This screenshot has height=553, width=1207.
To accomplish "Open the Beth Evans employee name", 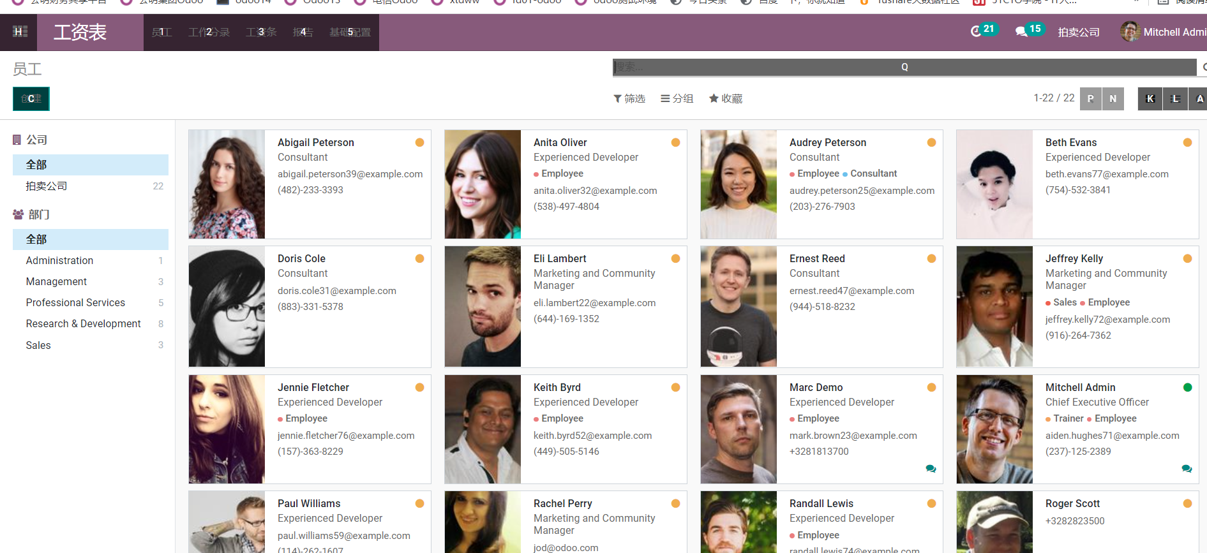I will pos(1071,142).
